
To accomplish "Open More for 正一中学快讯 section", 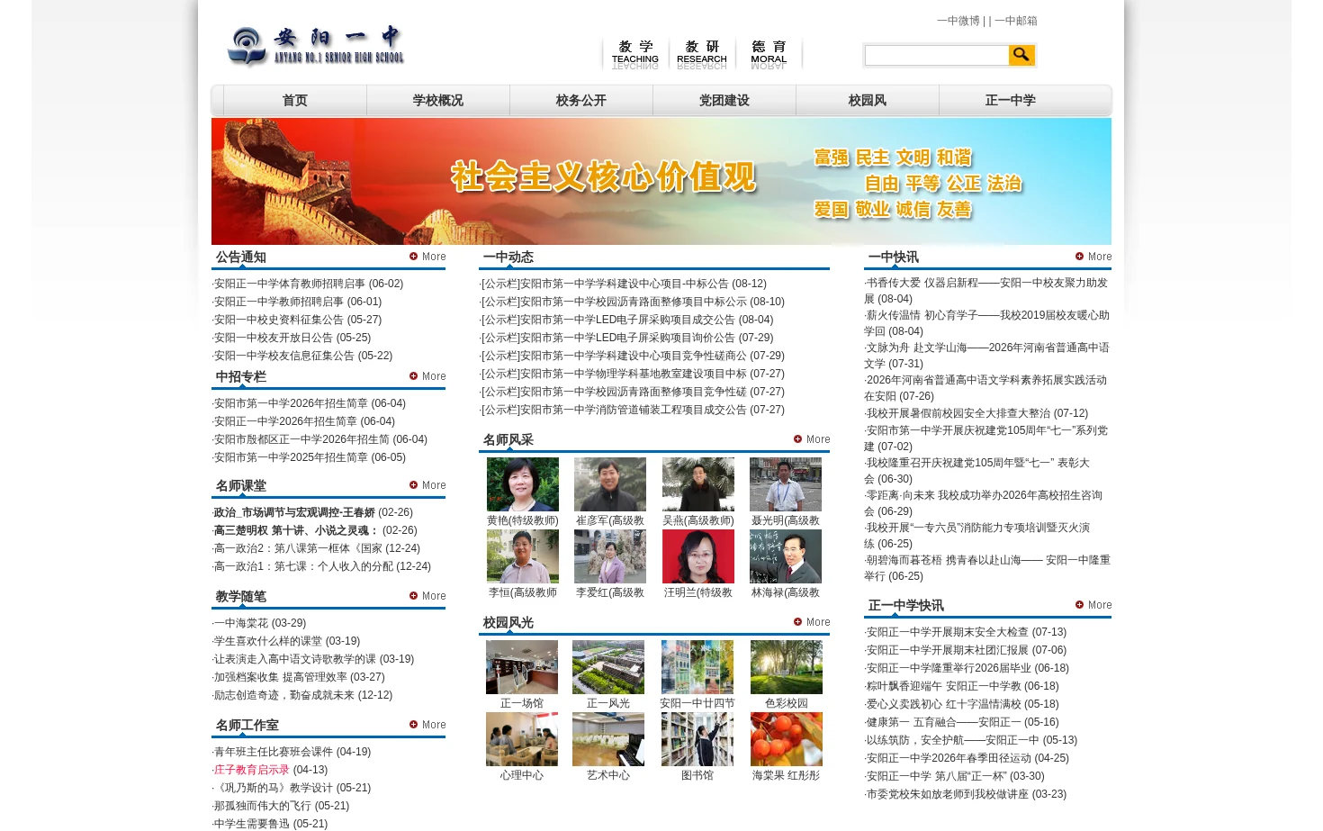I will coord(1093,605).
